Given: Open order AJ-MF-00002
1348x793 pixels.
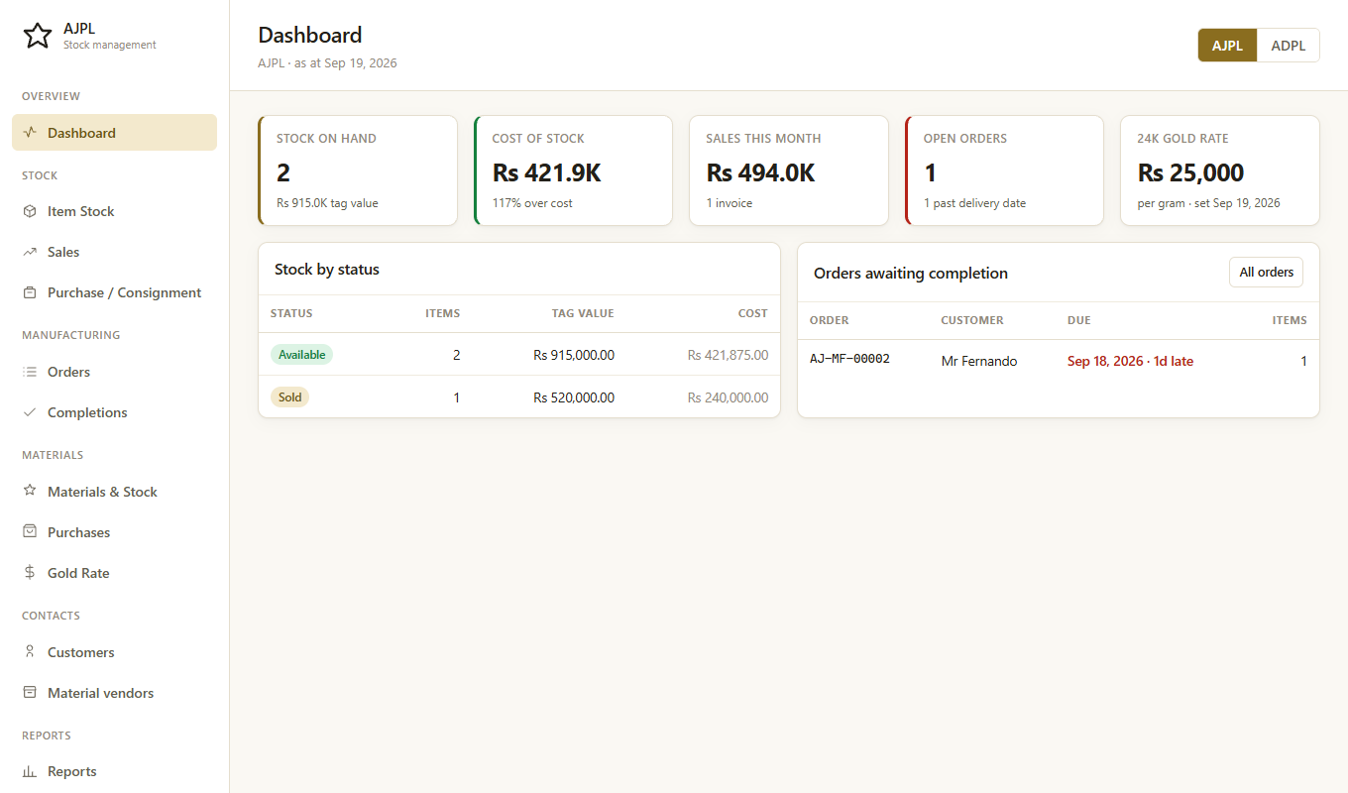Looking at the screenshot, I should tap(849, 359).
